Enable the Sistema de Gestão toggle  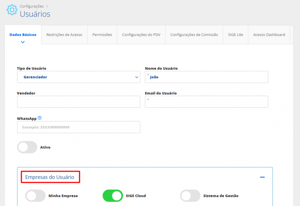click(x=190, y=196)
